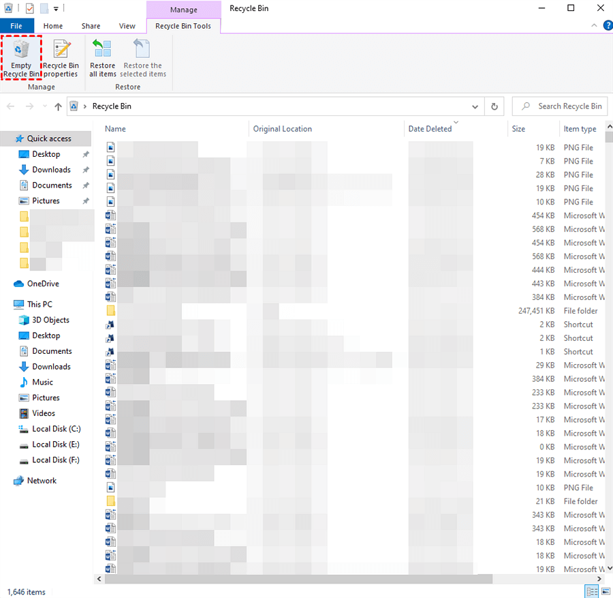Switch to the View ribbon tab

[127, 26]
